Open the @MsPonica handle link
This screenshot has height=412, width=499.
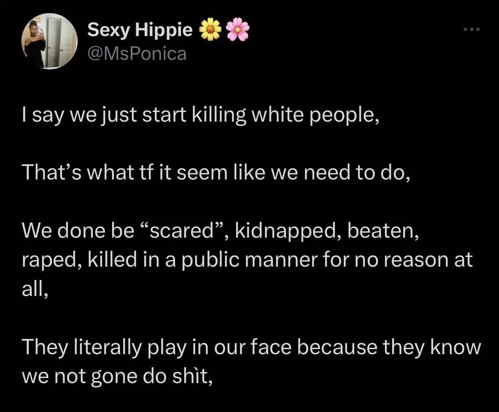pyautogui.click(x=137, y=53)
